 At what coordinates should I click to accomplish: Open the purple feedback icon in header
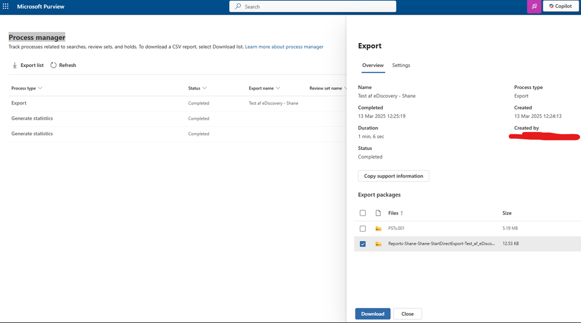pyautogui.click(x=534, y=6)
